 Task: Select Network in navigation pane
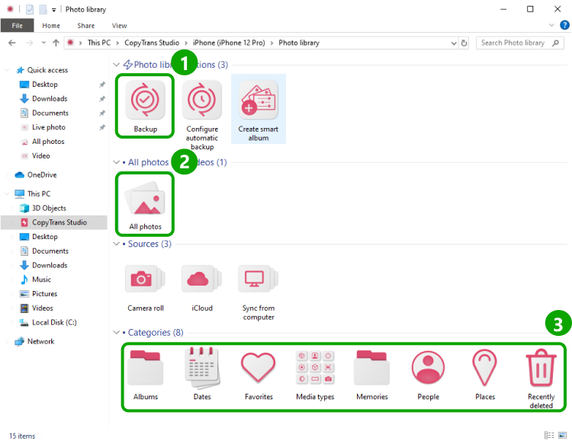(x=40, y=341)
